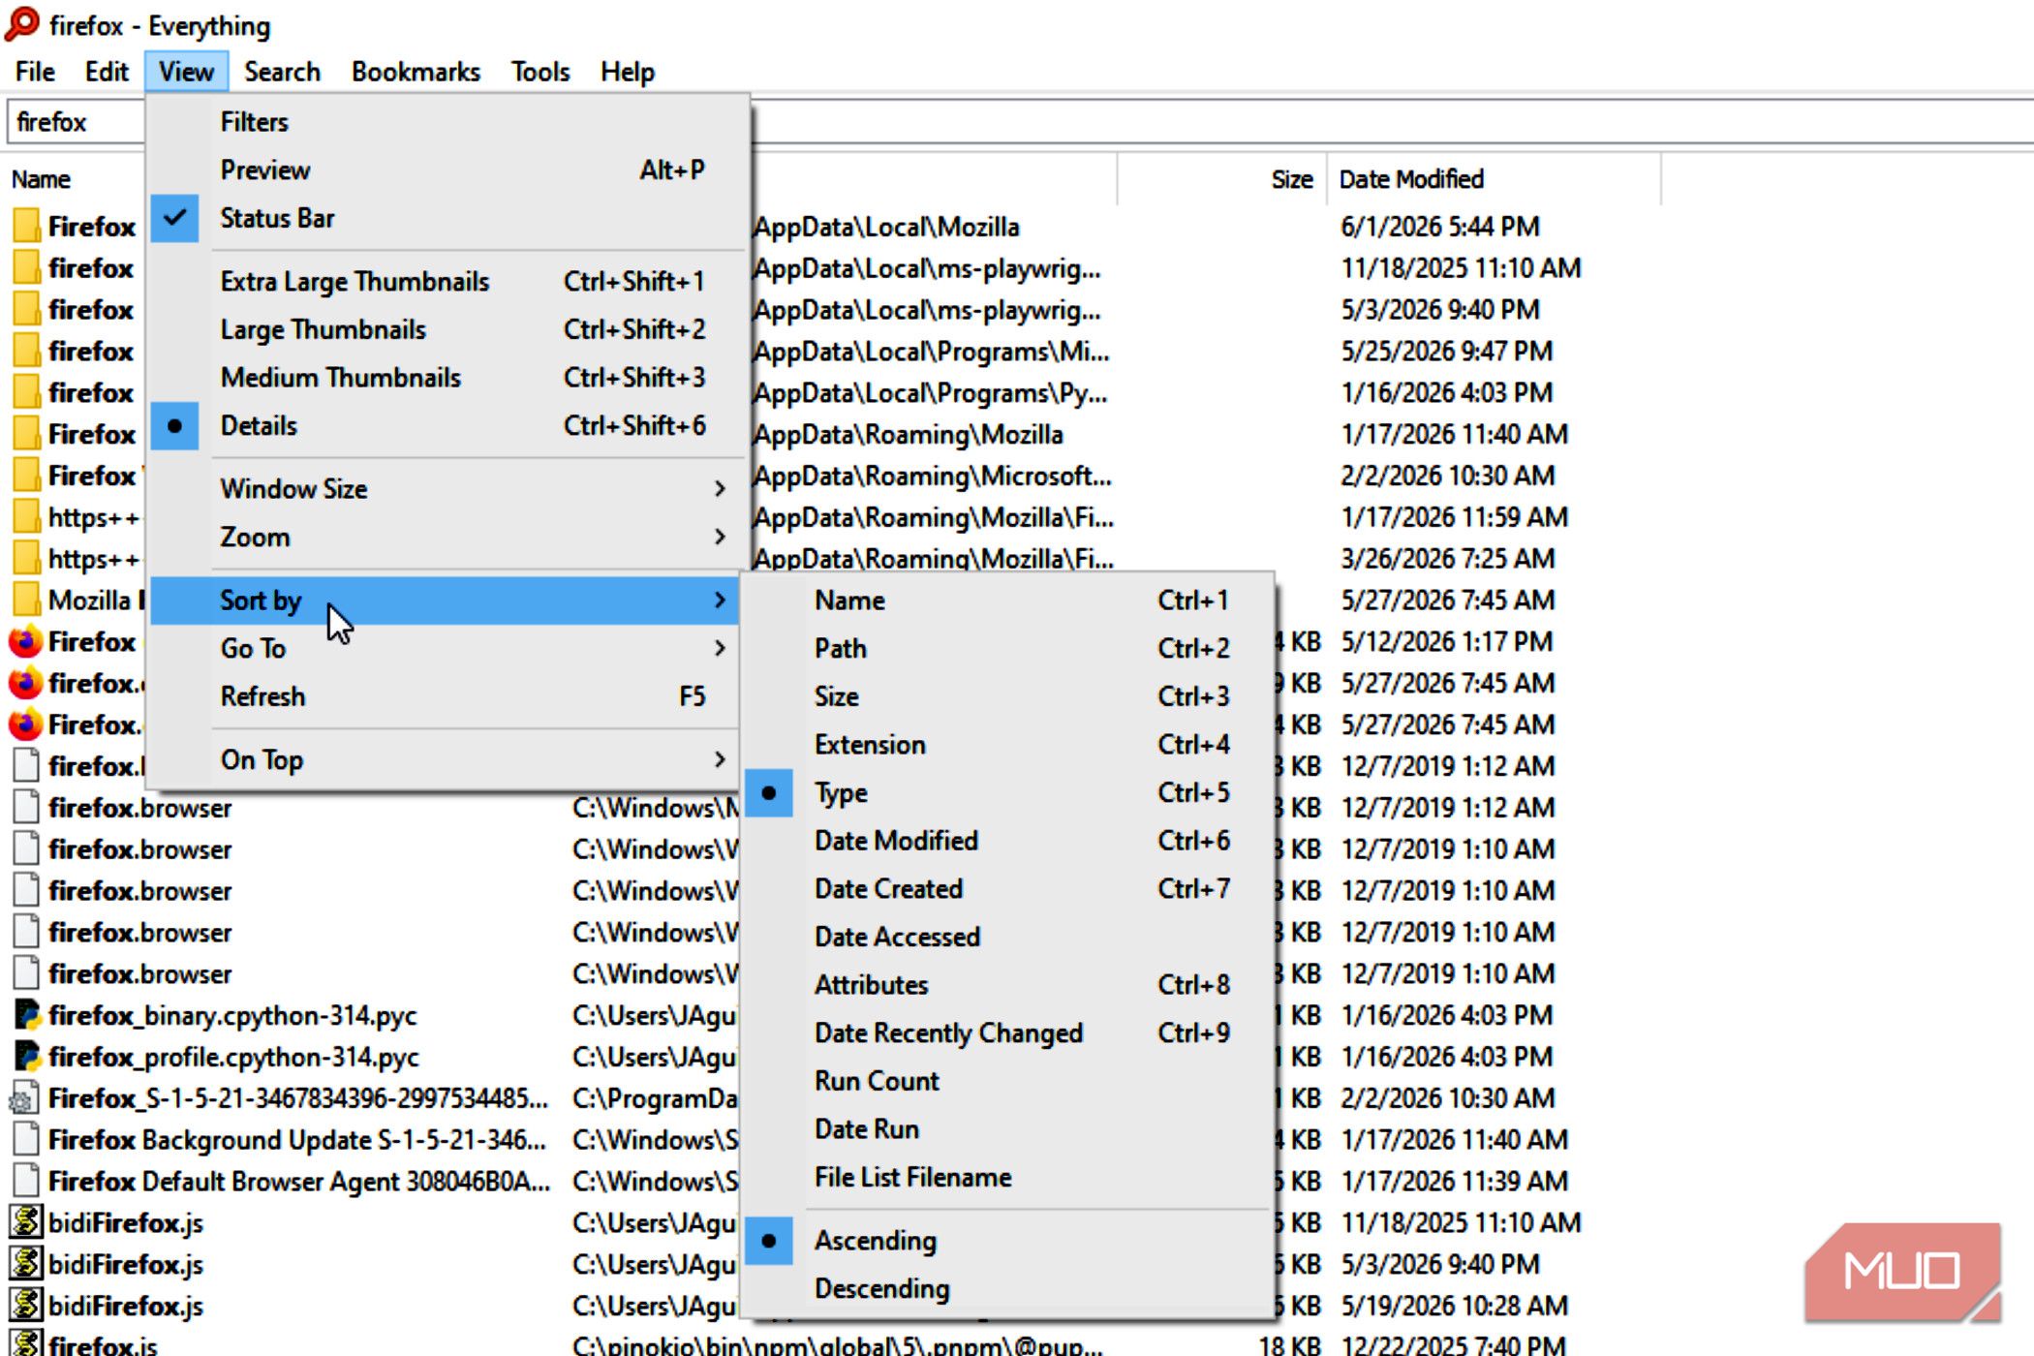
Task: Select Type as sort field
Action: (x=1008, y=792)
